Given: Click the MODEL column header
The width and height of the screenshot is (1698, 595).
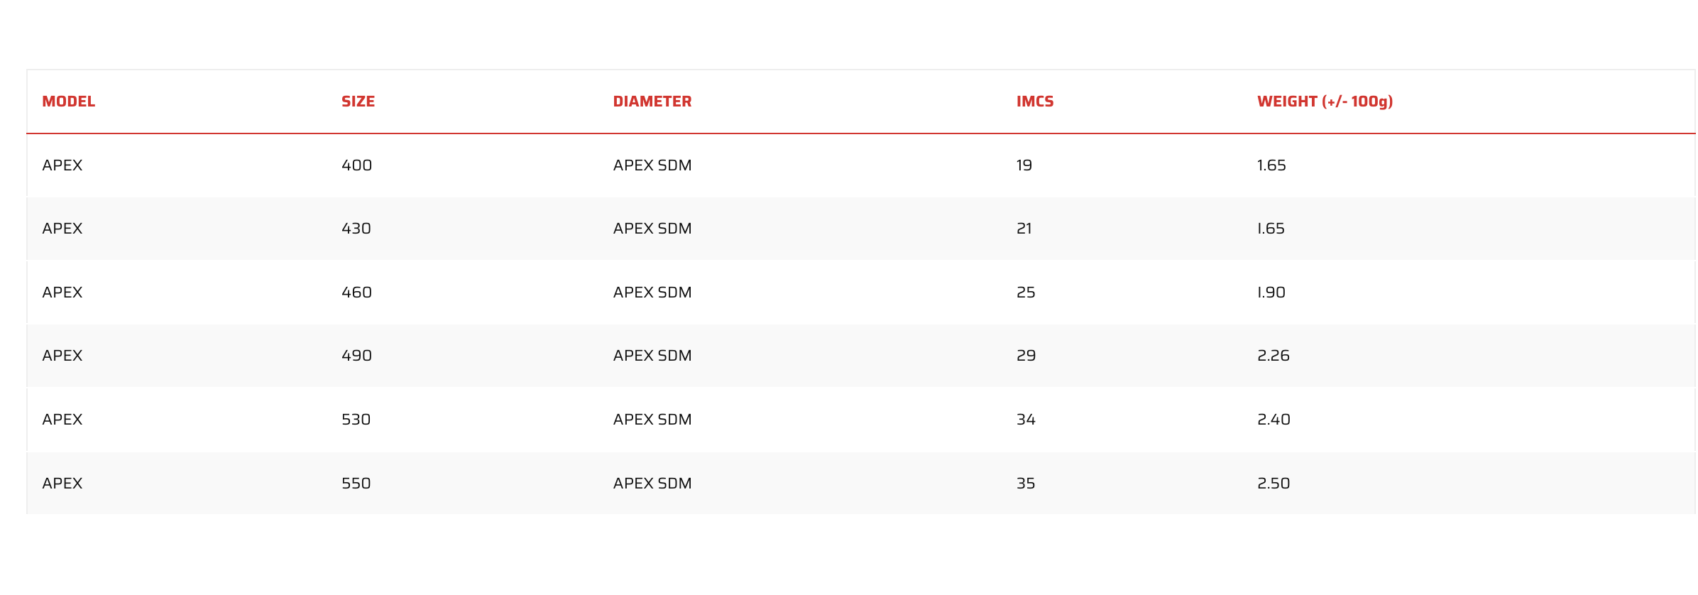Looking at the screenshot, I should pyautogui.click(x=68, y=102).
